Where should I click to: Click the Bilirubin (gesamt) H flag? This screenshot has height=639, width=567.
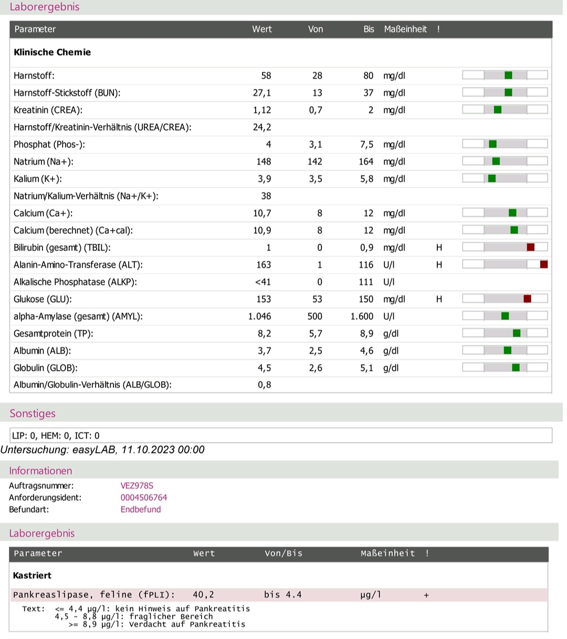[439, 248]
